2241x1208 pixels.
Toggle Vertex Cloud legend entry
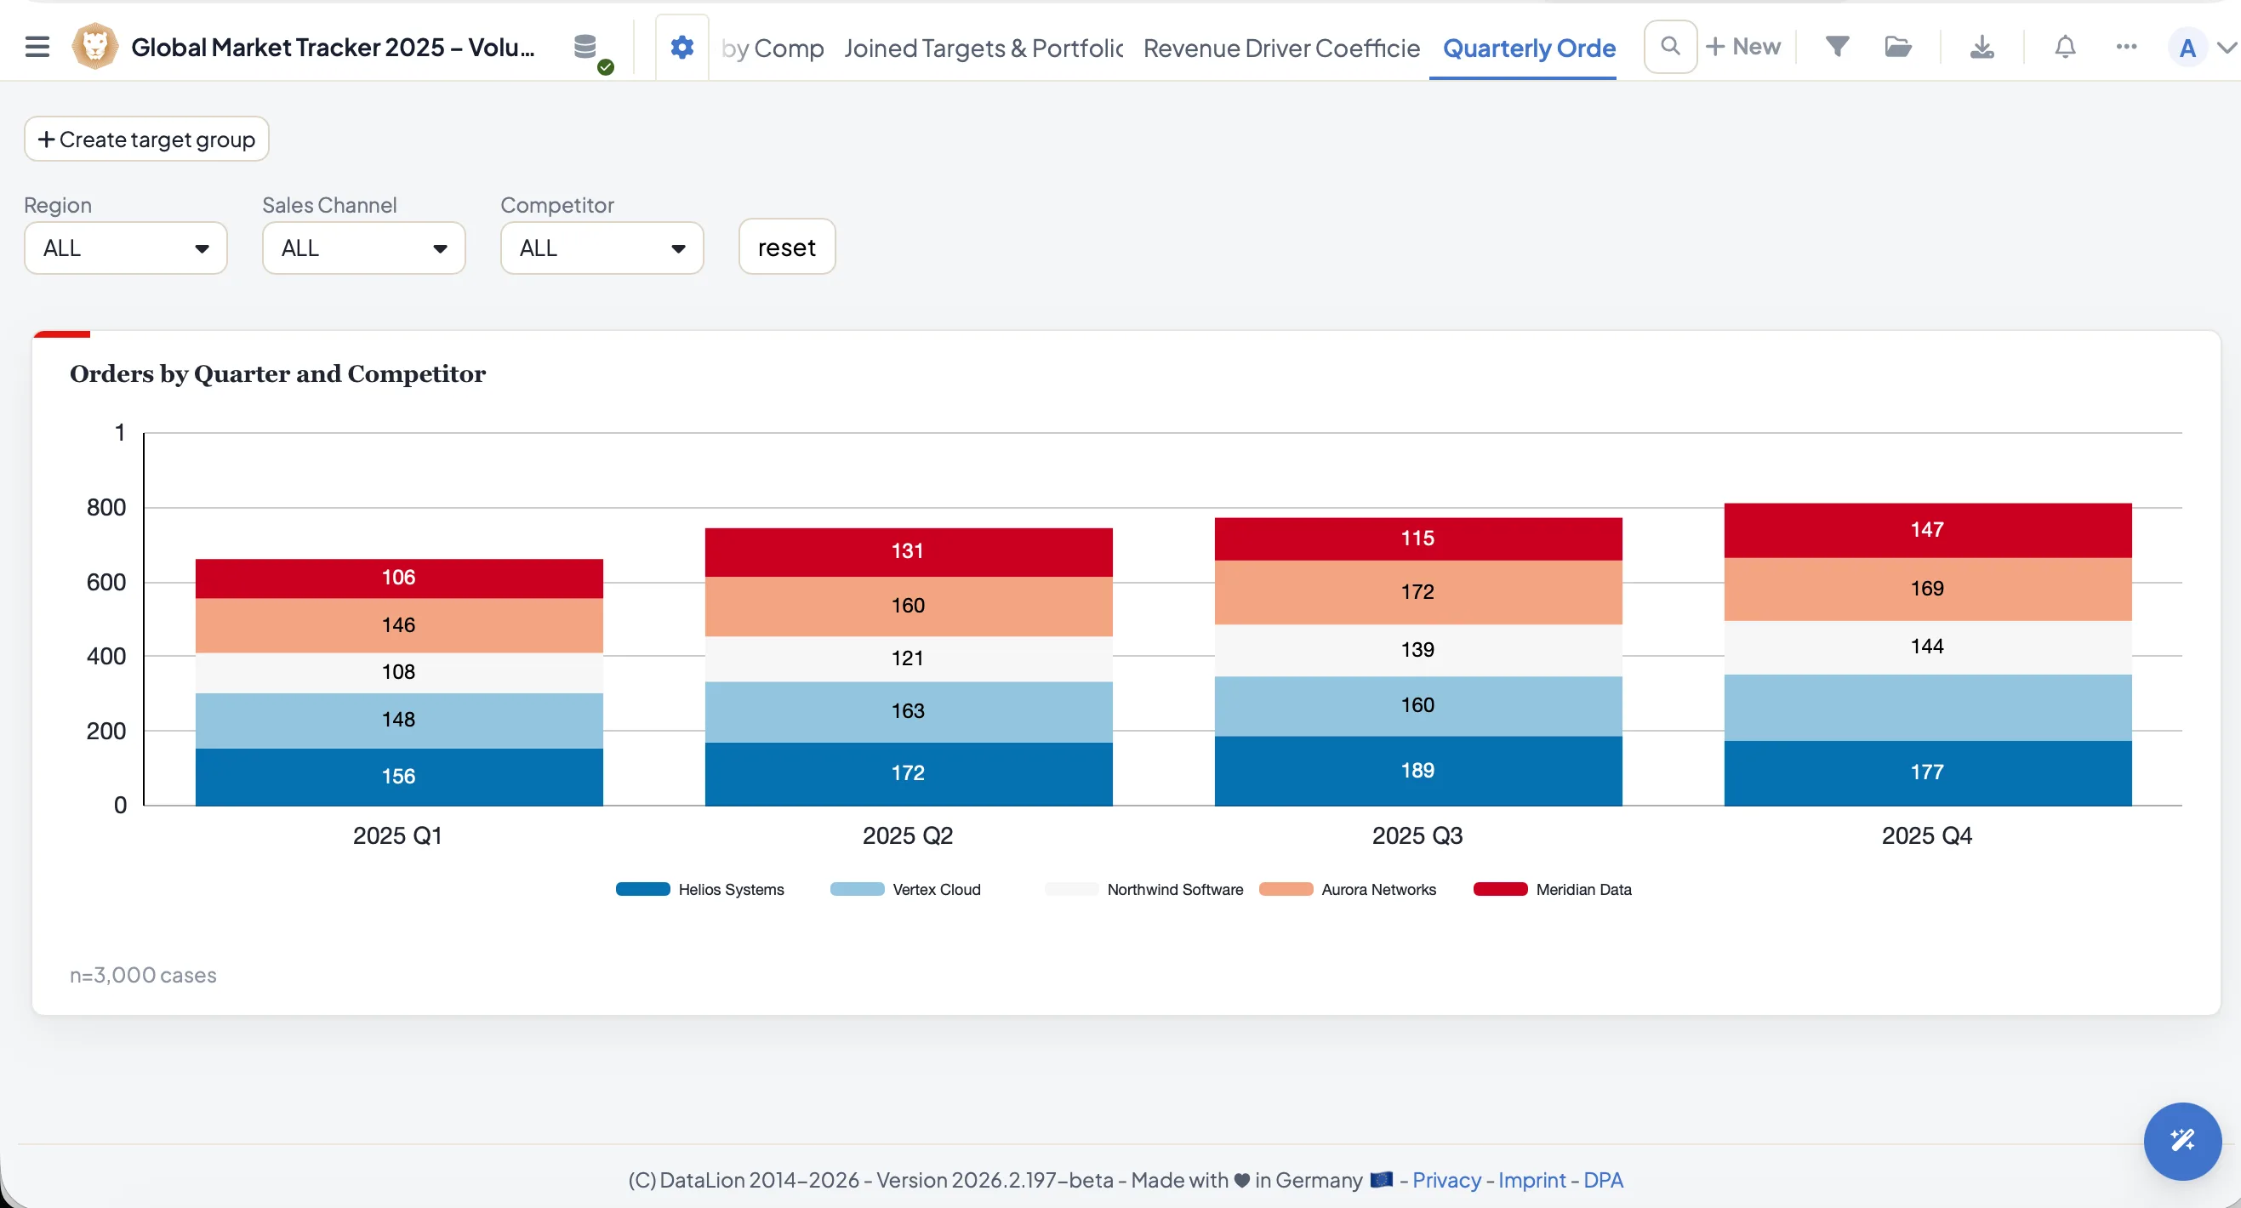tap(904, 889)
